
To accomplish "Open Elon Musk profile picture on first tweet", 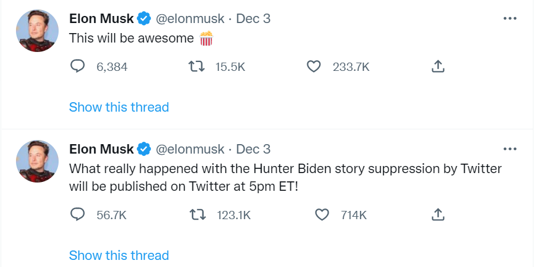I will (37, 31).
